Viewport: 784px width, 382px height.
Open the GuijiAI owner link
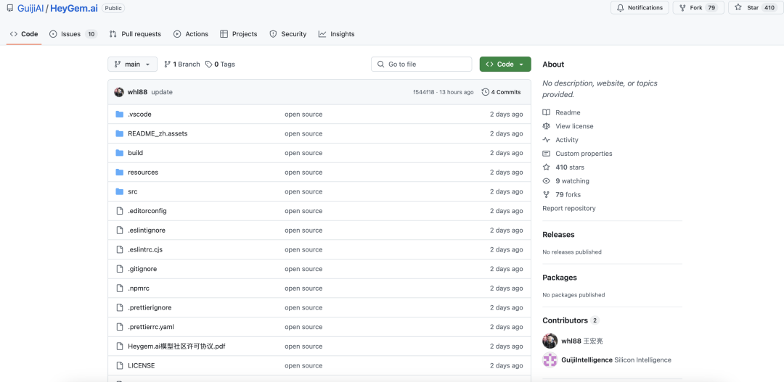[x=30, y=9]
